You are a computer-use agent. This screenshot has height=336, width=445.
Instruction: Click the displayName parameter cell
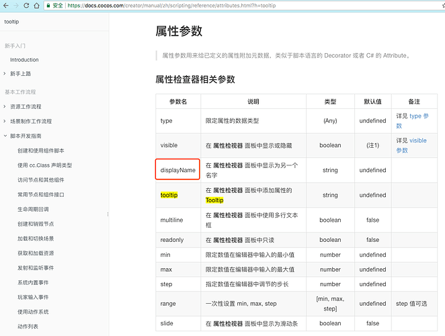pos(178,170)
